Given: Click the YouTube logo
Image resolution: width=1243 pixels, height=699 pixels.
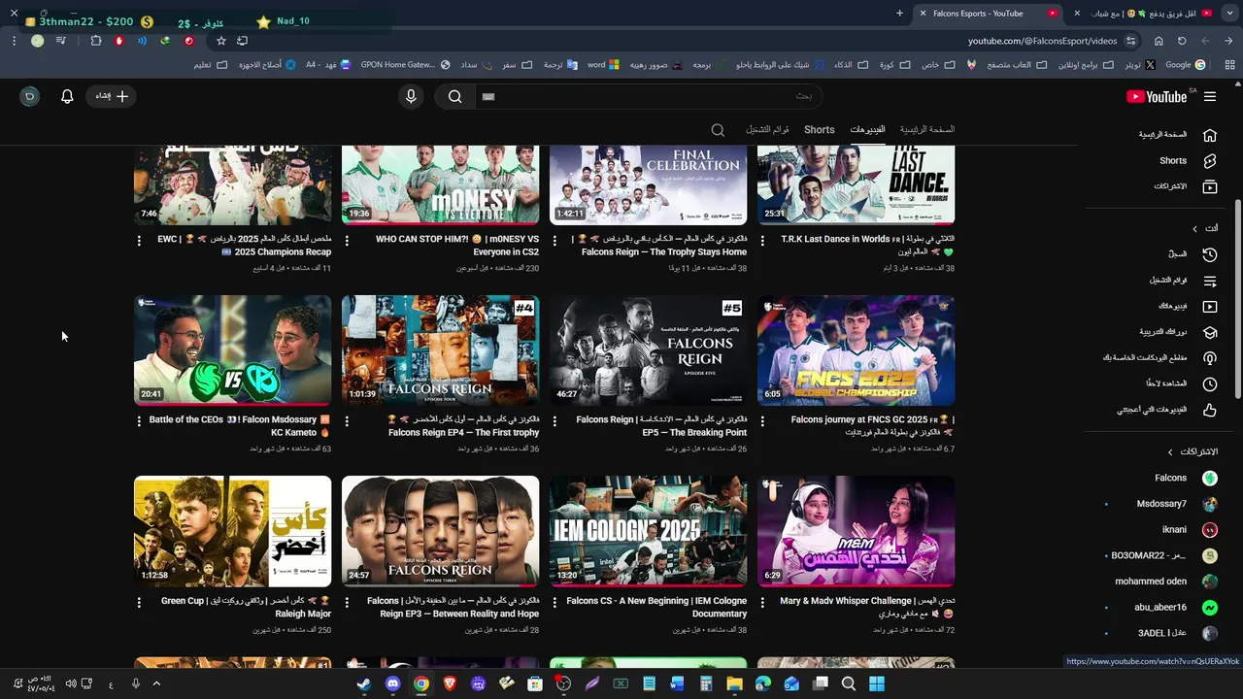Looking at the screenshot, I should (1159, 96).
